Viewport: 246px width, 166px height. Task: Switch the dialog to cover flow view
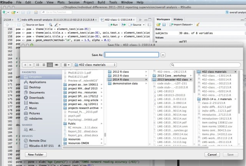57,65
